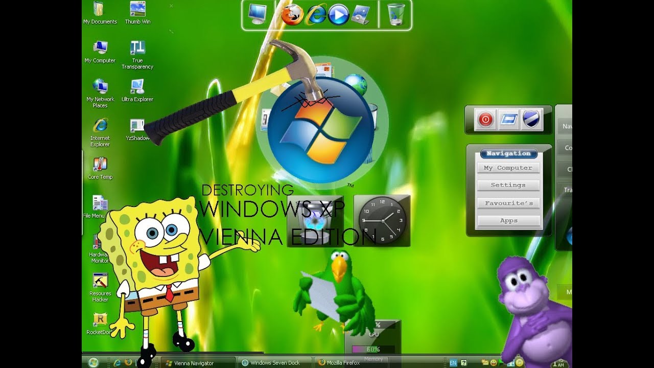Image resolution: width=654 pixels, height=368 pixels.
Task: Click the control panel icon beside Media Player in the dock
Action: [362, 14]
